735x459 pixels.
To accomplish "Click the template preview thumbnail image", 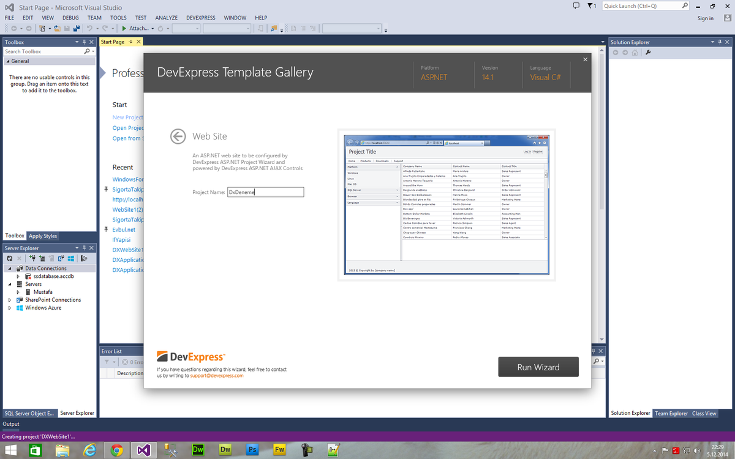I will [x=447, y=205].
